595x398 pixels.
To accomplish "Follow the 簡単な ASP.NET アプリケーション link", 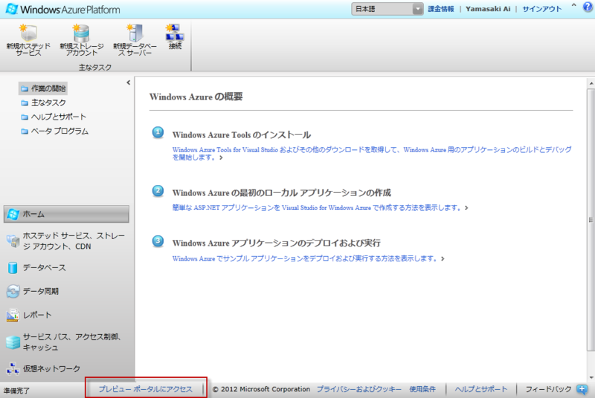I will [320, 208].
